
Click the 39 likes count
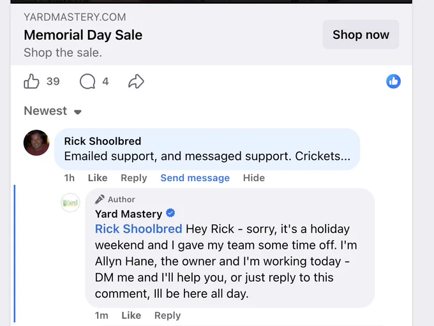tap(53, 82)
